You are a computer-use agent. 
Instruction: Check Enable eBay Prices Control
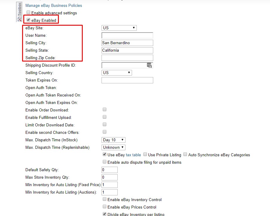point(105,206)
